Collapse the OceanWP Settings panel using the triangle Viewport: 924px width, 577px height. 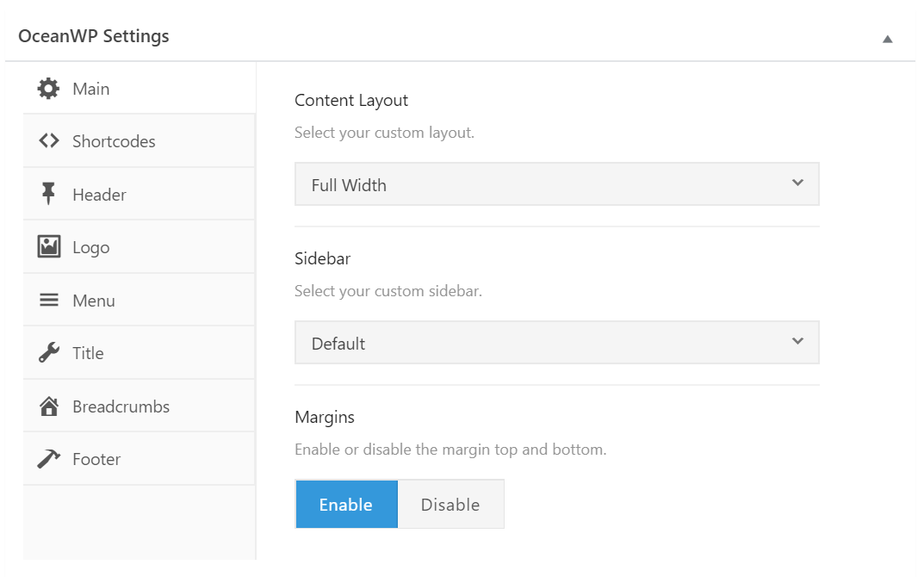click(x=887, y=39)
